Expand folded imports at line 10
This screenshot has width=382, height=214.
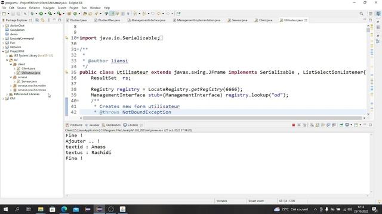pos(78,38)
